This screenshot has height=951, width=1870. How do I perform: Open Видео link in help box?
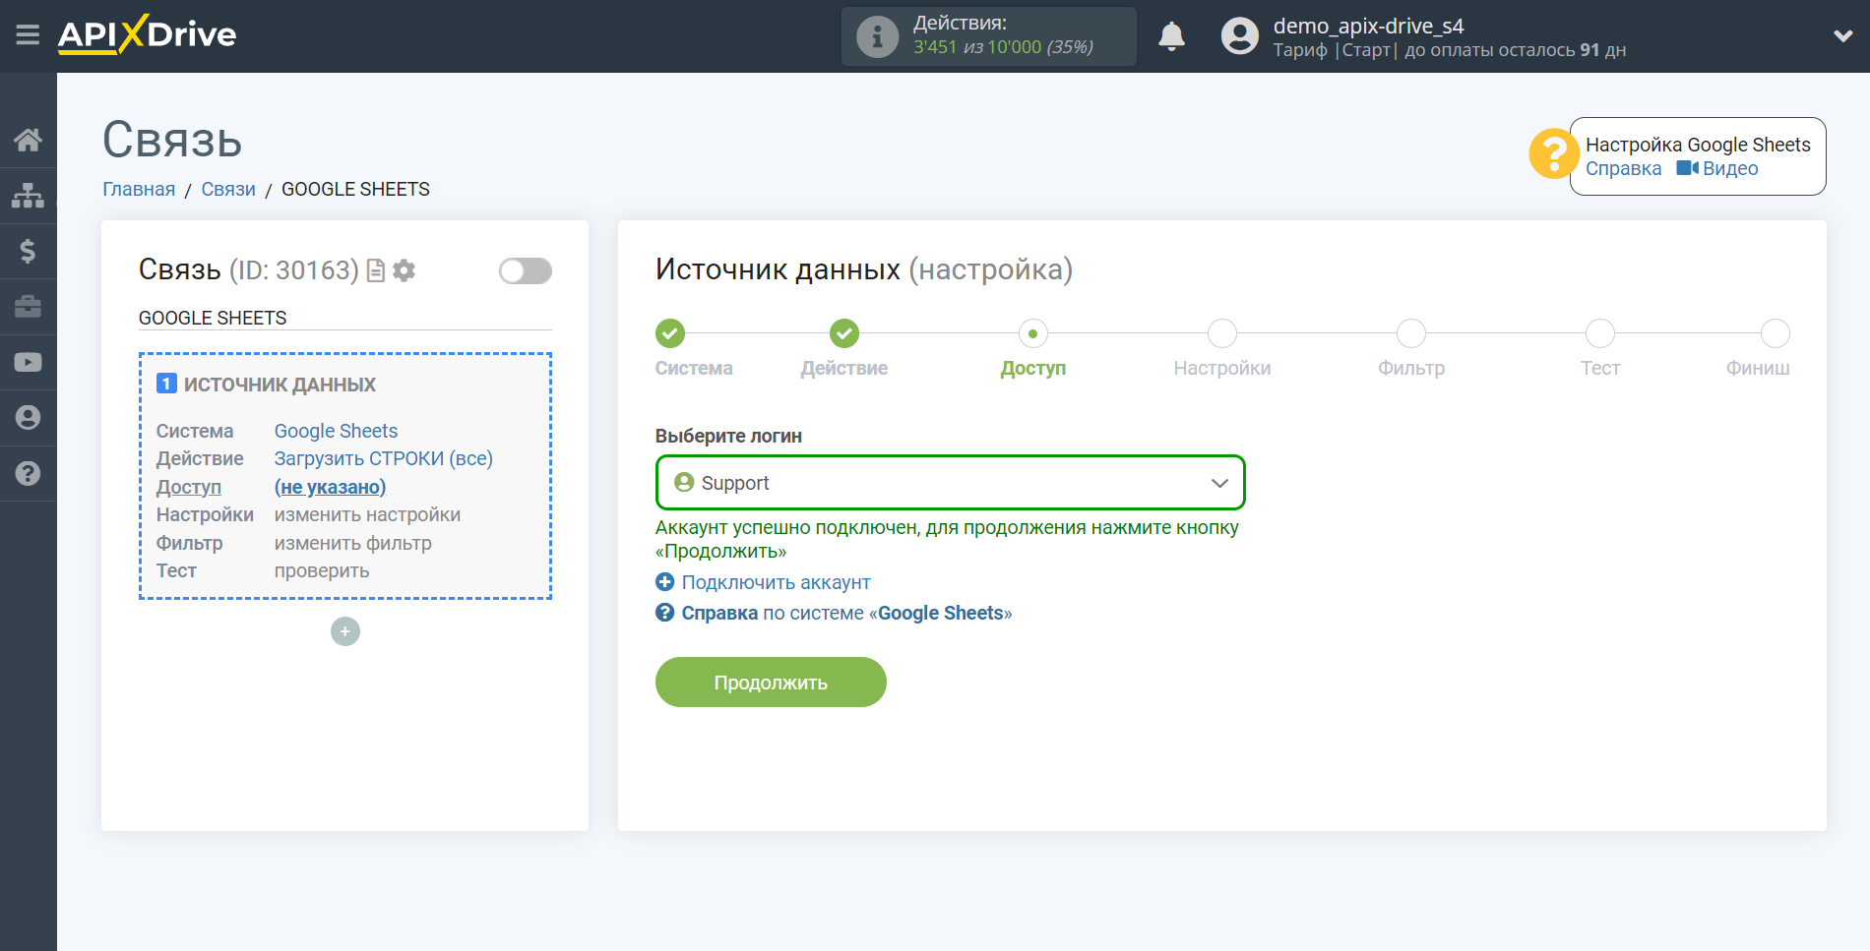(1717, 168)
